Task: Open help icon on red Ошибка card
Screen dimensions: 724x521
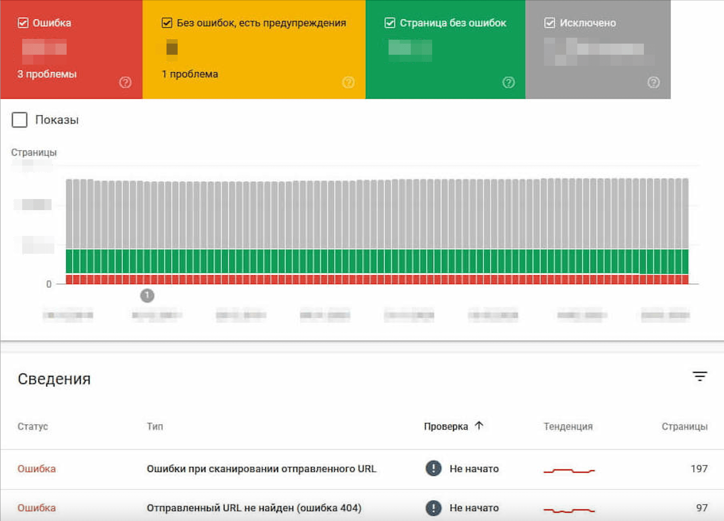Action: (x=125, y=82)
